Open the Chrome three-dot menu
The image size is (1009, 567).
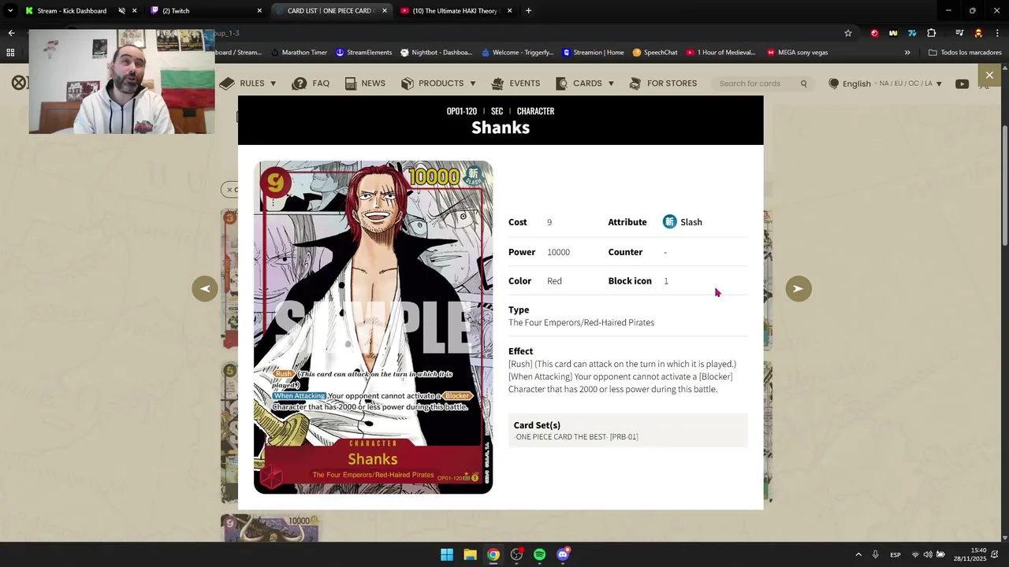(x=997, y=33)
